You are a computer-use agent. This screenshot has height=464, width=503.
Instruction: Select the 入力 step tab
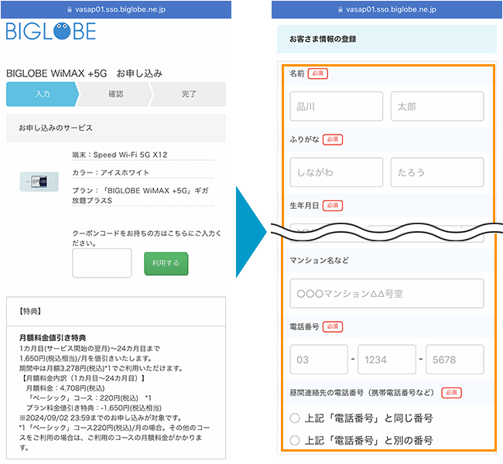coord(43,94)
